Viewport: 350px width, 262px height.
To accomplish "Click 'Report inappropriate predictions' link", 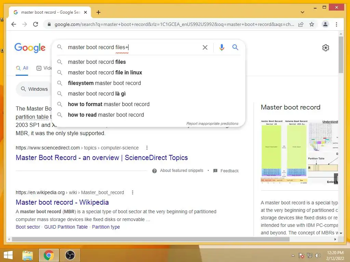I will click(x=212, y=123).
